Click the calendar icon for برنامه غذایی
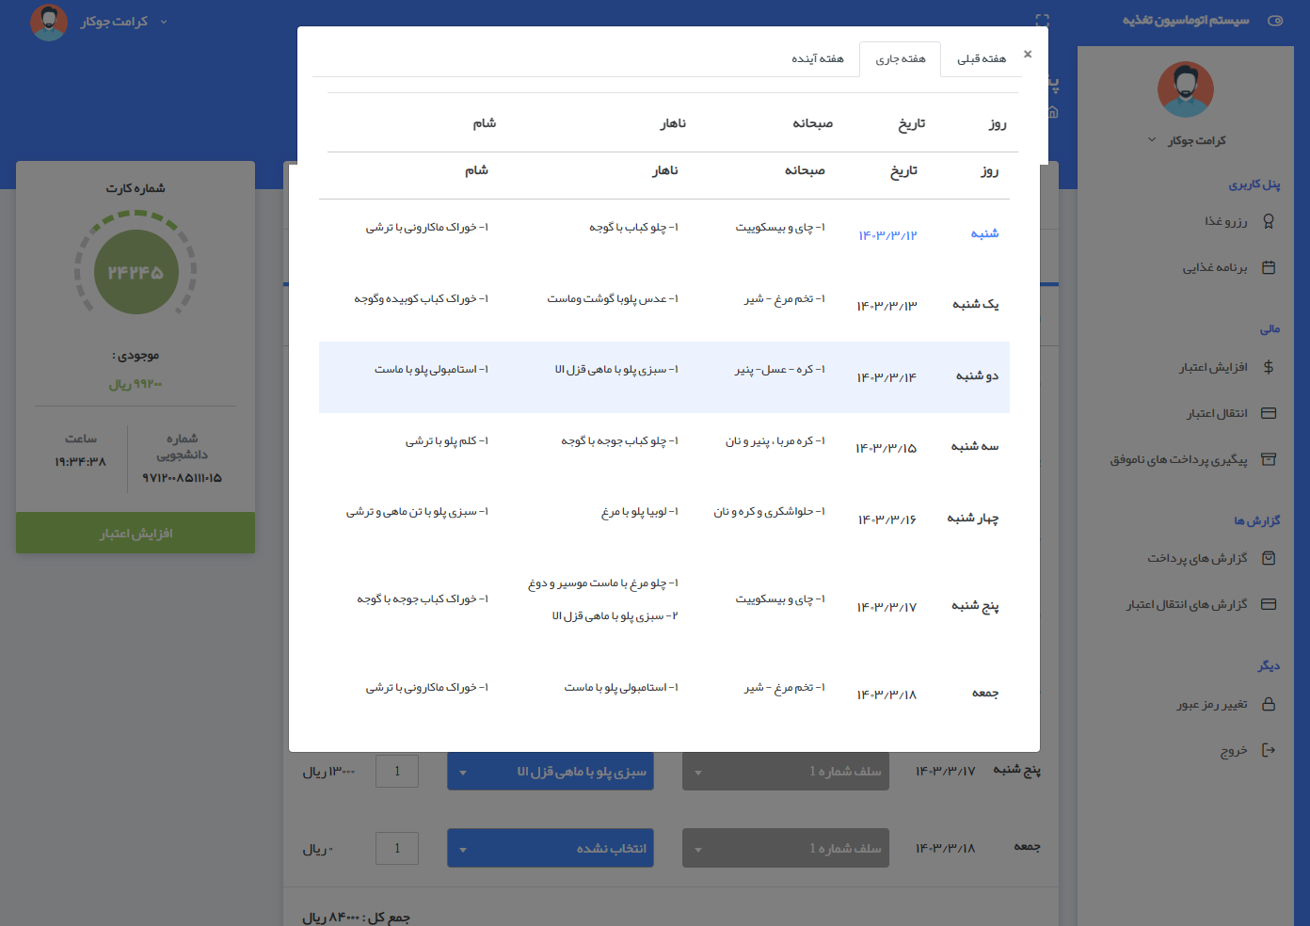The height and width of the screenshot is (926, 1310). [1268, 267]
